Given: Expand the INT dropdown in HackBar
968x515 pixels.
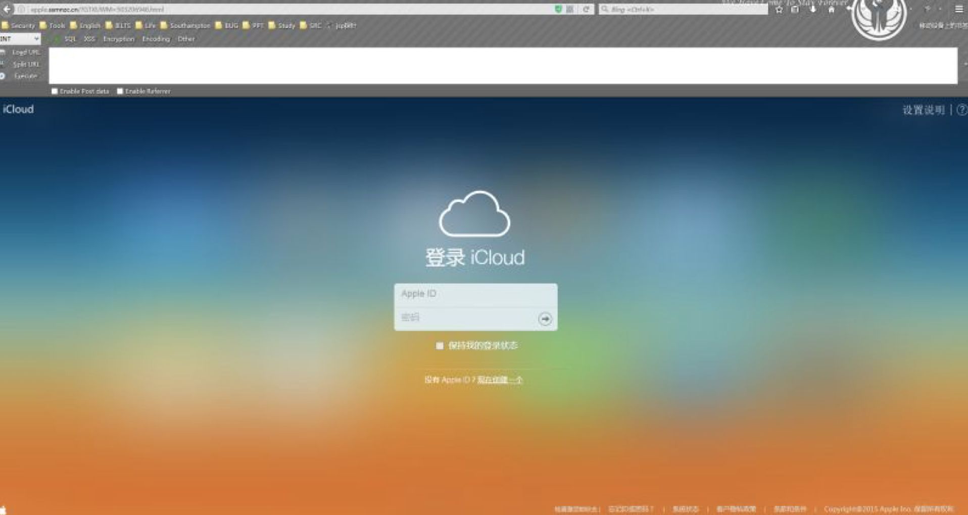Looking at the screenshot, I should tap(20, 39).
